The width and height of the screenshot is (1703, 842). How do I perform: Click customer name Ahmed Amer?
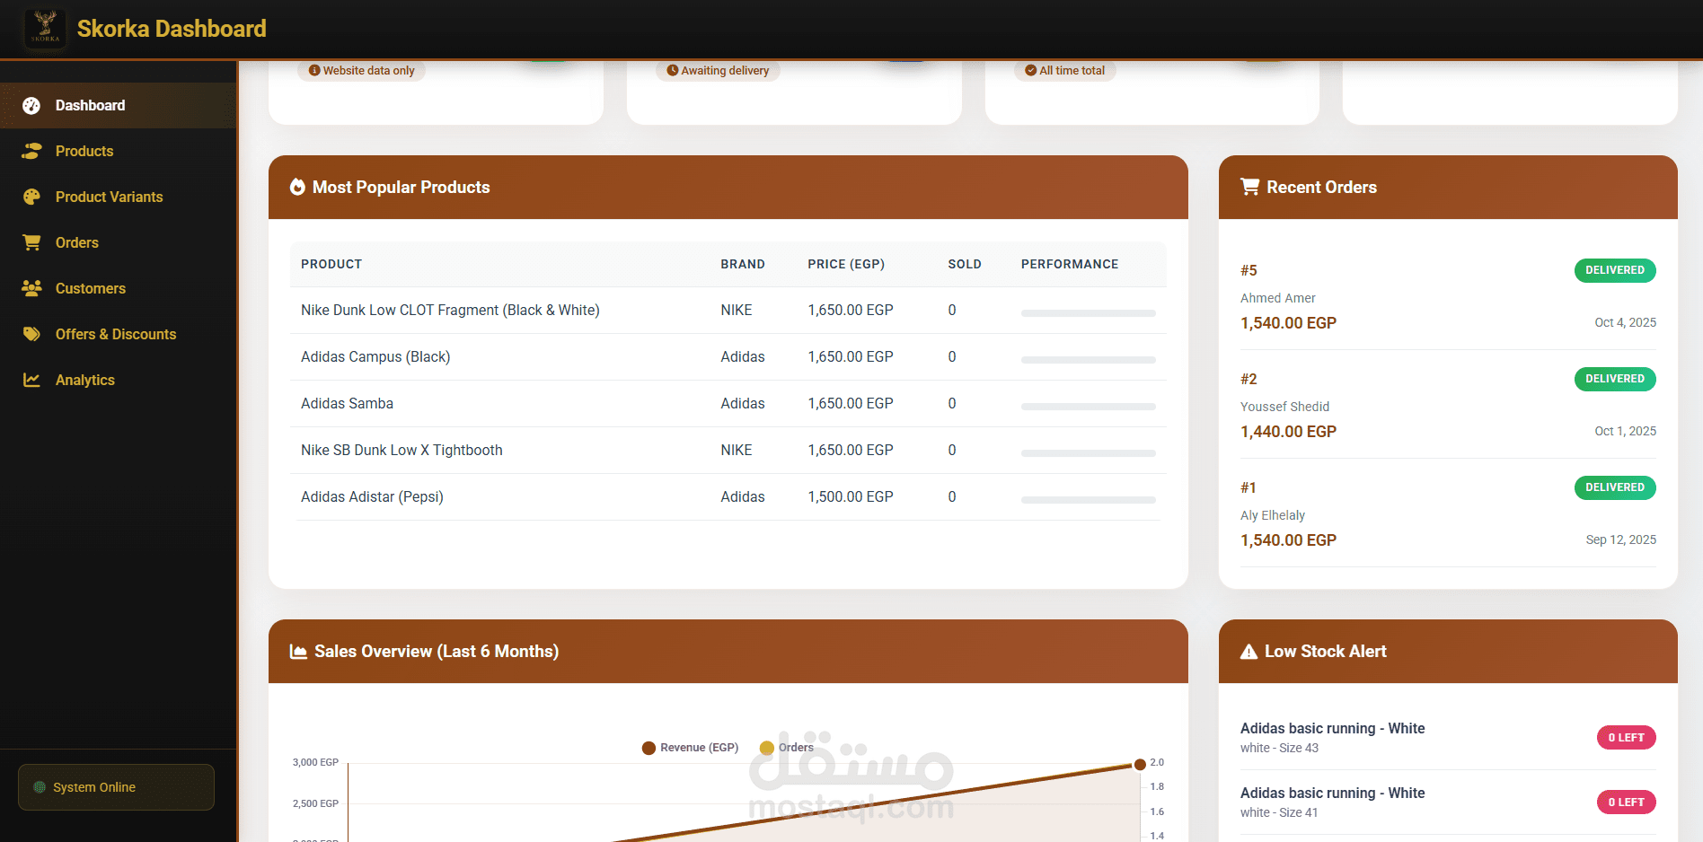tap(1277, 298)
